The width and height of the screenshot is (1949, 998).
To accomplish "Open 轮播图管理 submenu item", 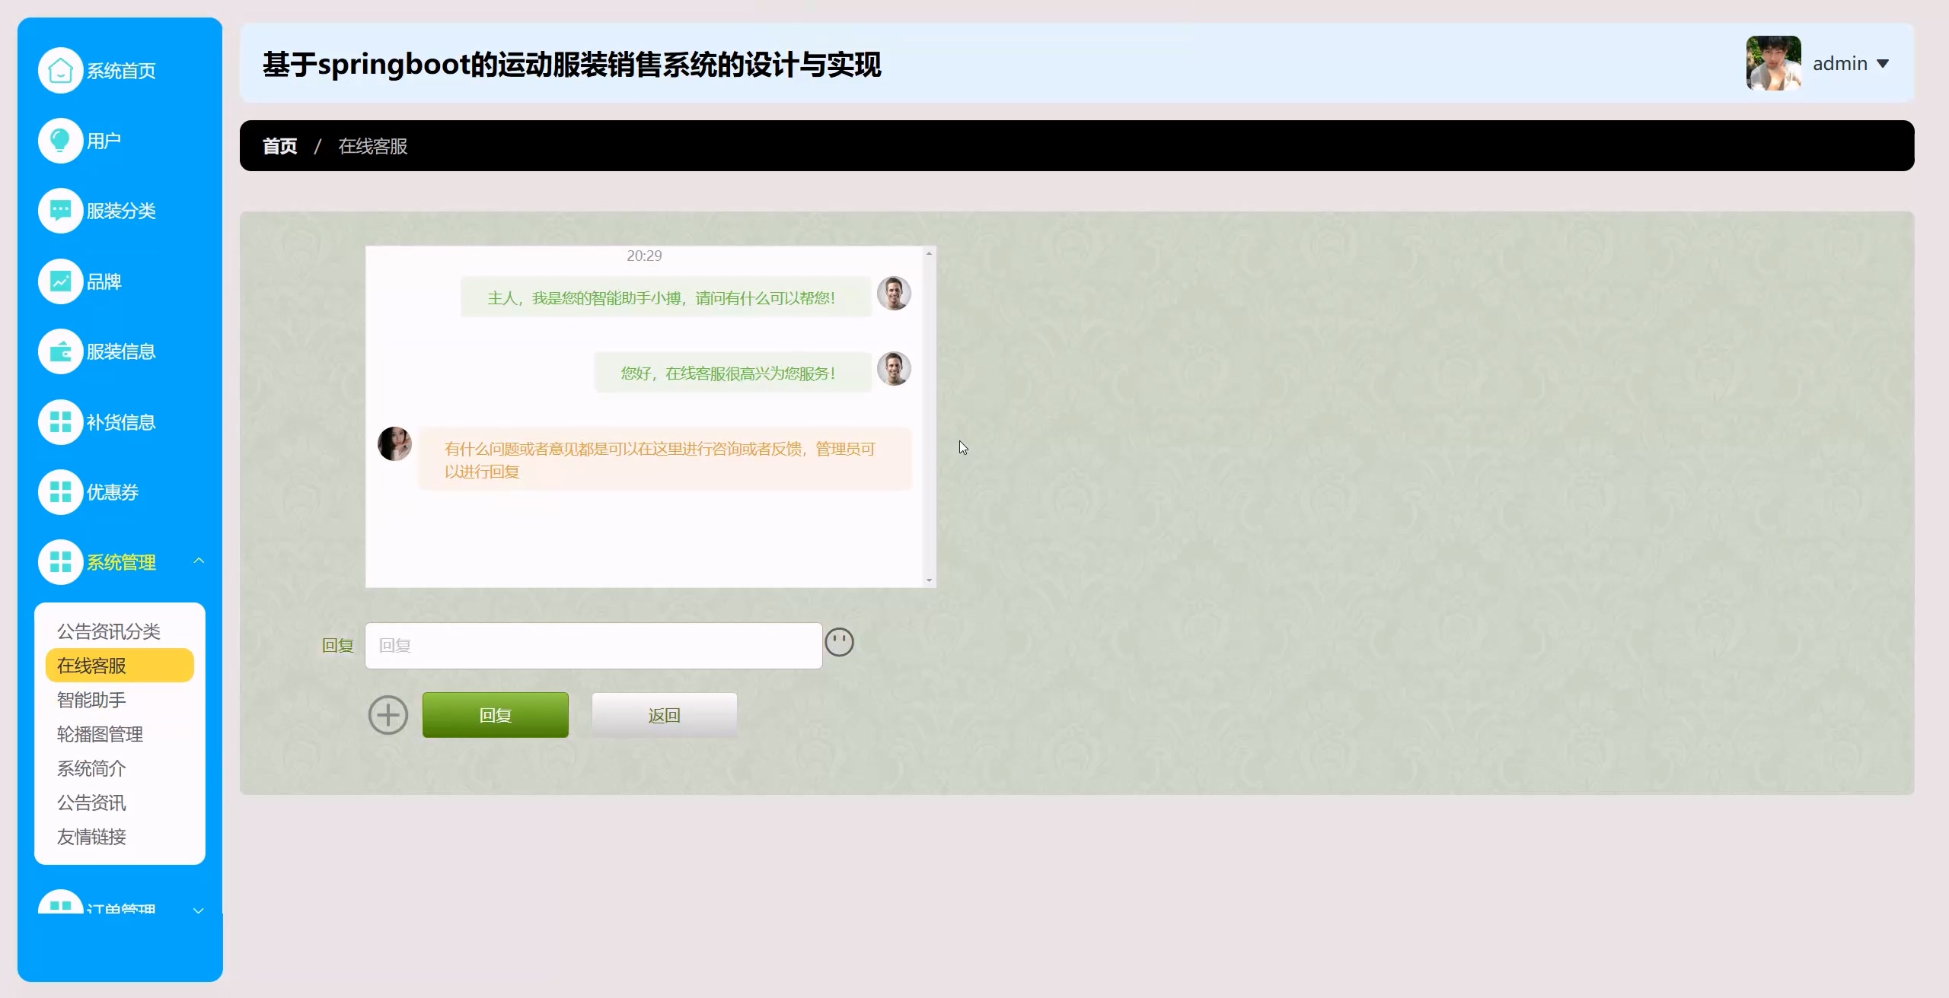I will (100, 734).
